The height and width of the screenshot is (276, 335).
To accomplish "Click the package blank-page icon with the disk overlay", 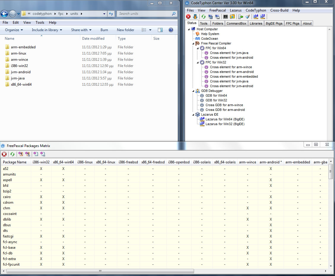I will [42, 154].
